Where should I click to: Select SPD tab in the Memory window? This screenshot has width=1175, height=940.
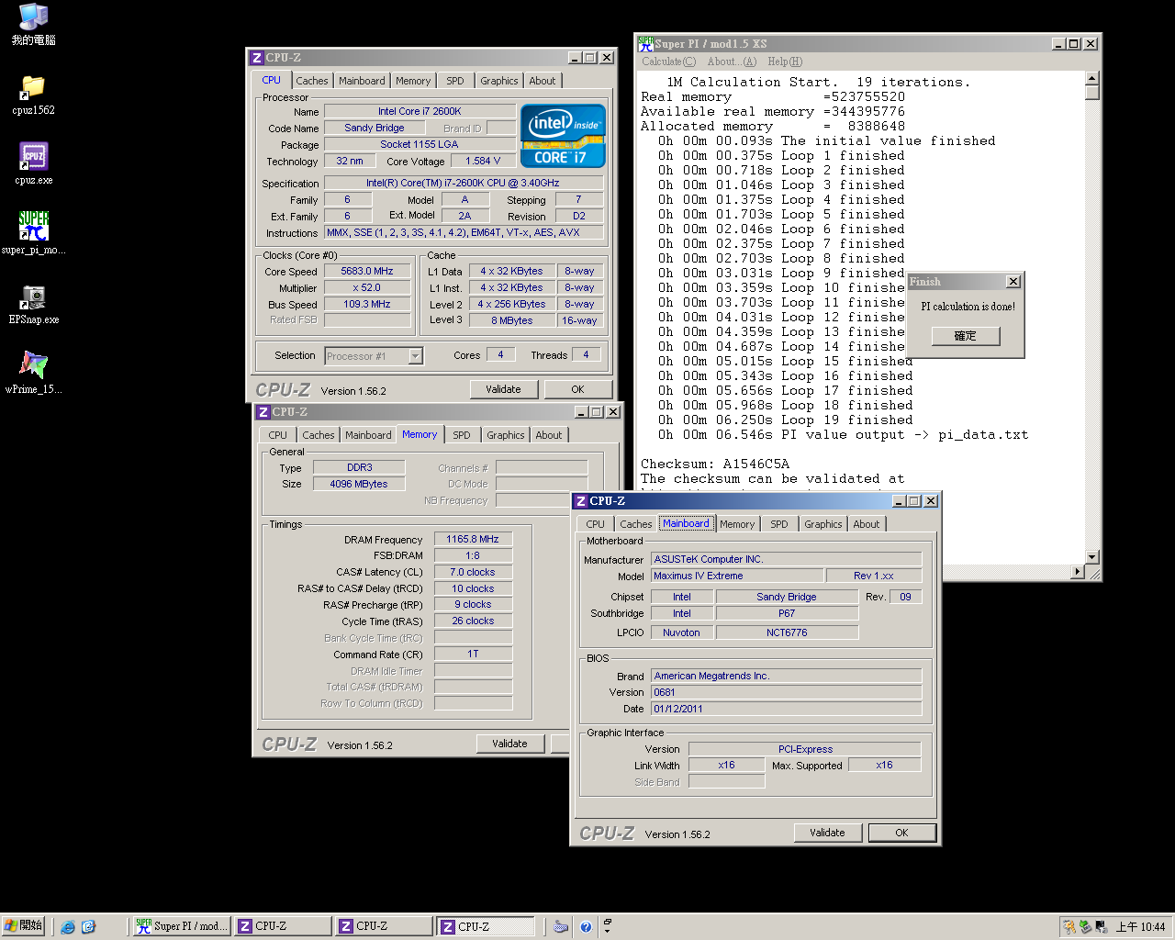tap(462, 435)
